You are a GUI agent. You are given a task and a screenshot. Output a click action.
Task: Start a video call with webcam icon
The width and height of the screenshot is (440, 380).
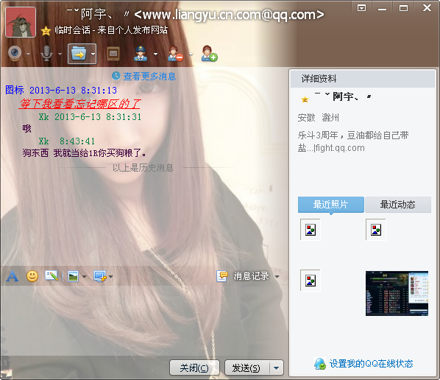[15, 53]
